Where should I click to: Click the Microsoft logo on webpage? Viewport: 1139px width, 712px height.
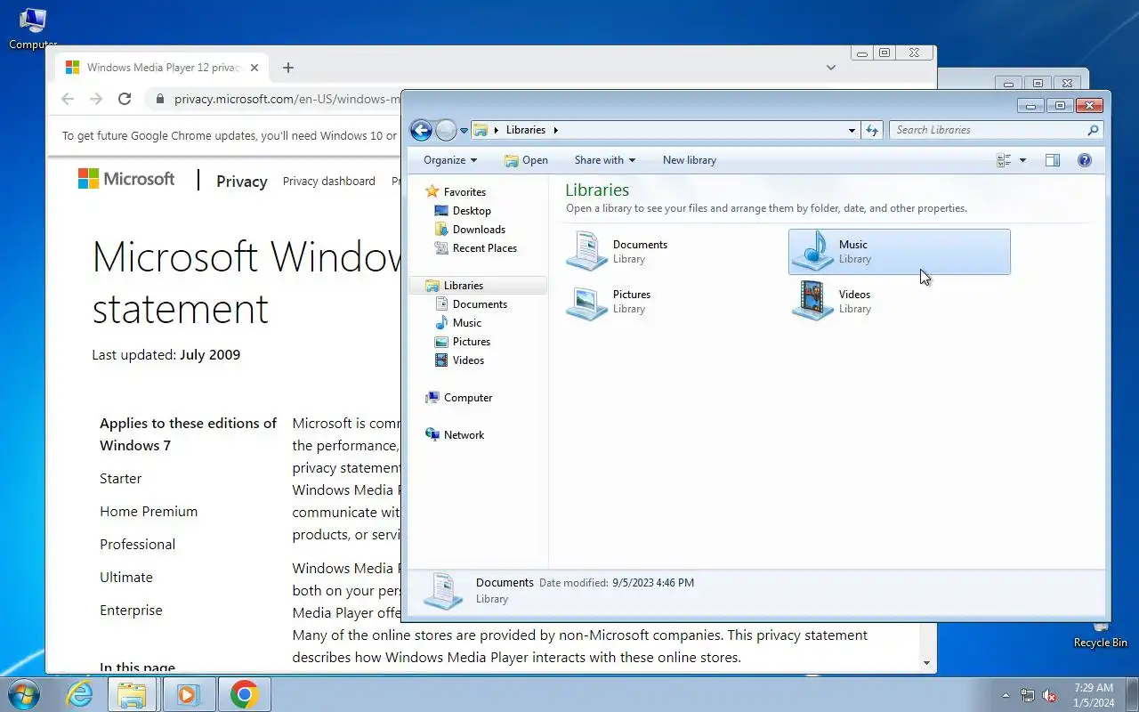click(x=126, y=179)
